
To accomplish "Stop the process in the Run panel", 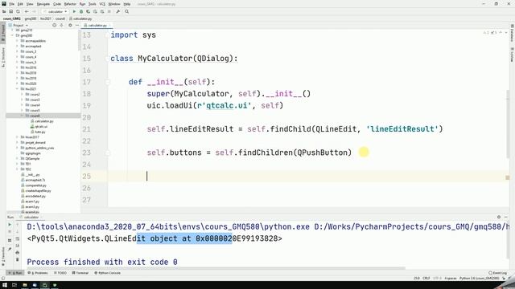I will 10,232.
